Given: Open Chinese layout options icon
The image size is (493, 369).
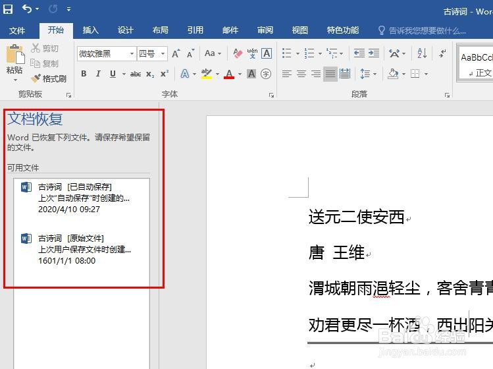Looking at the screenshot, I should tap(394, 53).
